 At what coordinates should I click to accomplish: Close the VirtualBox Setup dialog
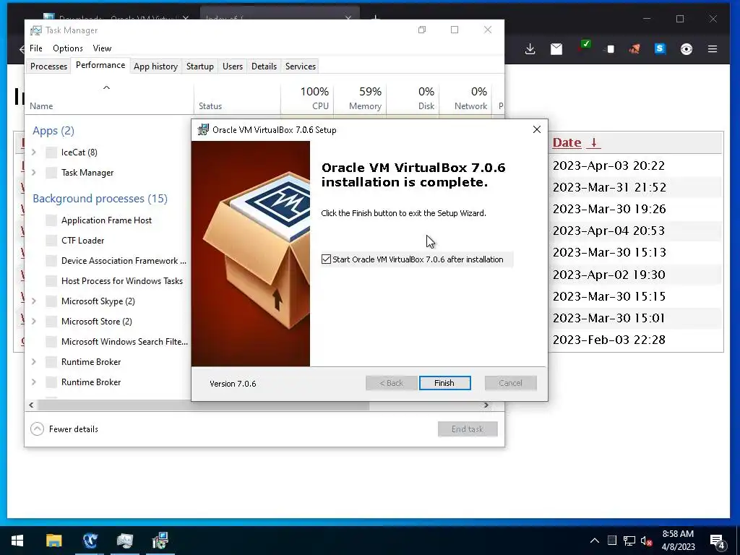click(537, 129)
